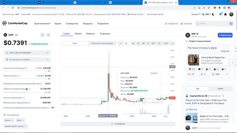Open the Портфель link
The height and width of the screenshot is (133, 237).
pos(187,24)
